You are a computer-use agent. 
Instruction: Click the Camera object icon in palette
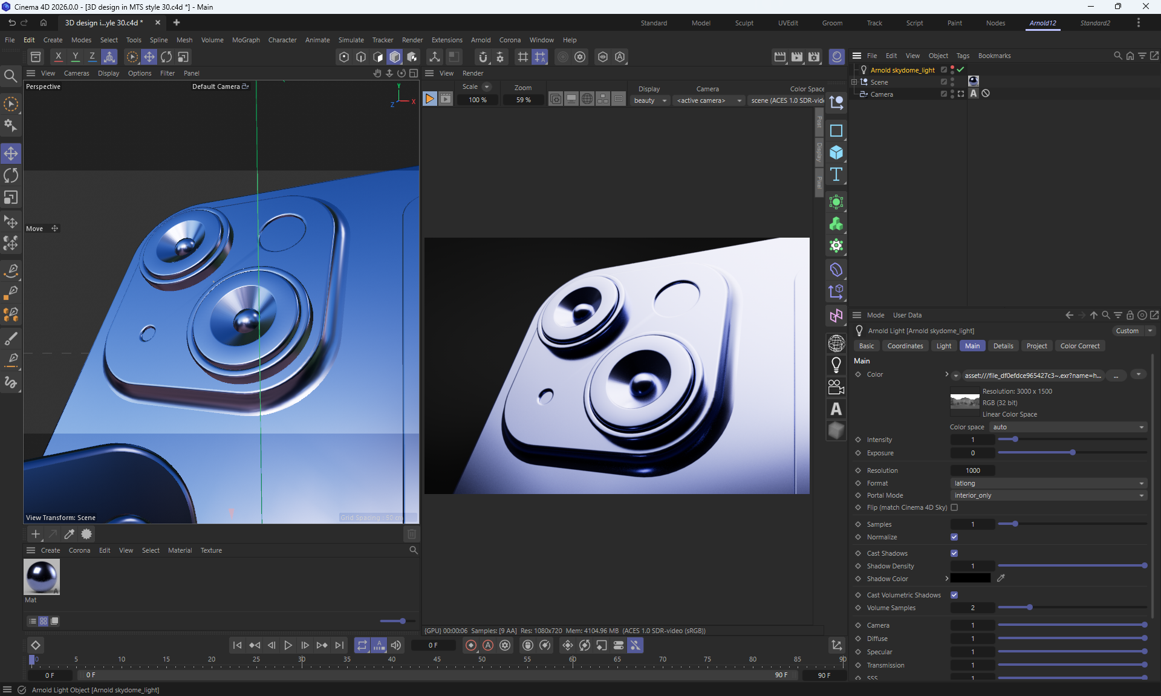point(836,387)
